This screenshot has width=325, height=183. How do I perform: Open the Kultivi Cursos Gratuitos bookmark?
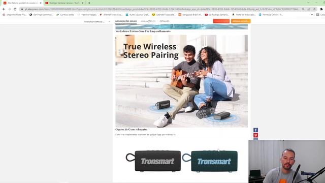click(x=138, y=15)
